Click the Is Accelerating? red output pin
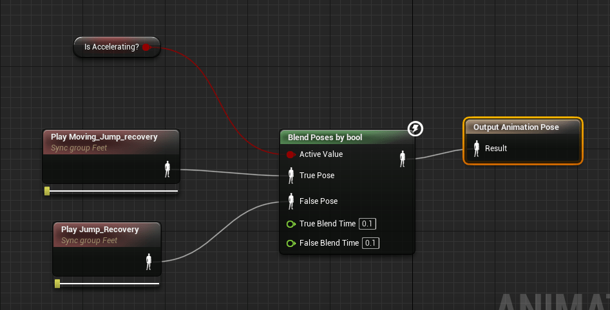 click(146, 47)
